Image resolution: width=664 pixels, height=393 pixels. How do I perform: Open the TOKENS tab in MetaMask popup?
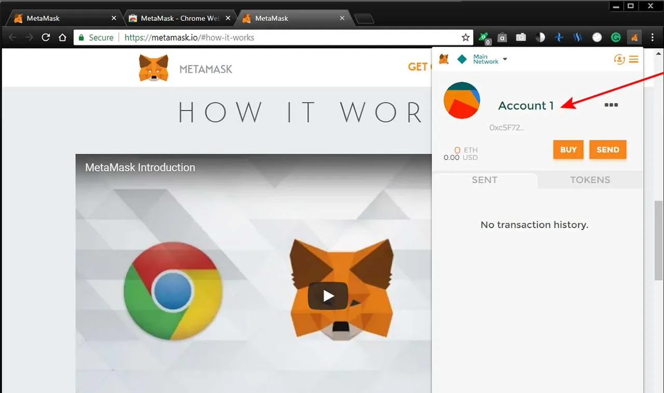(x=590, y=180)
